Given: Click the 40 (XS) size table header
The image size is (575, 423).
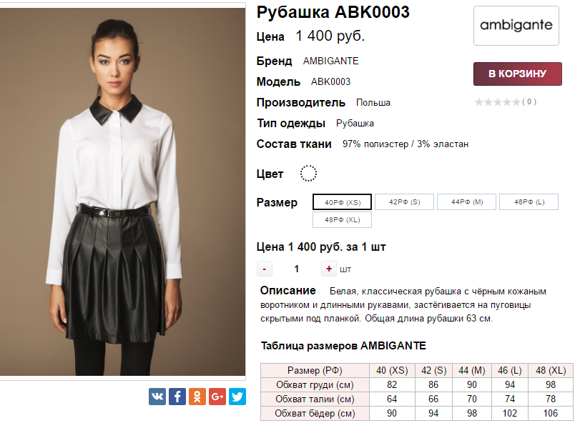Looking at the screenshot, I should (392, 370).
